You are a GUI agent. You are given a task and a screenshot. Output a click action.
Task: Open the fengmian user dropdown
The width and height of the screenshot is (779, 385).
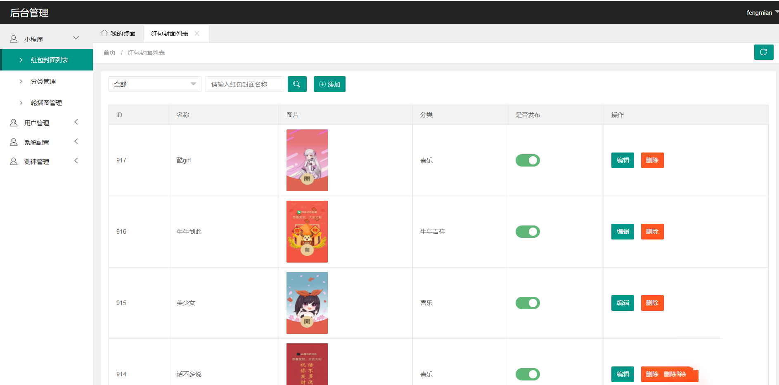[x=762, y=13]
